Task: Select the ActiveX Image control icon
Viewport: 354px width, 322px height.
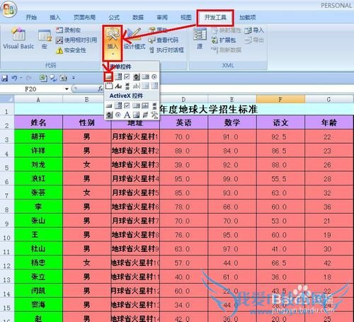Action: tap(136, 115)
